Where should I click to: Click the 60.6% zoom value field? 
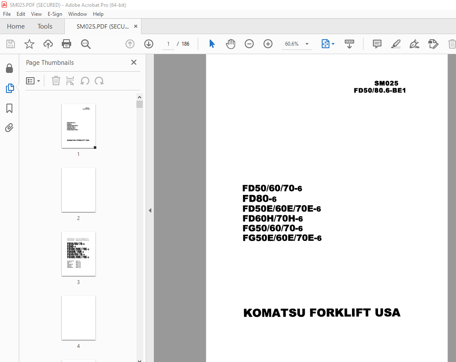[291, 43]
